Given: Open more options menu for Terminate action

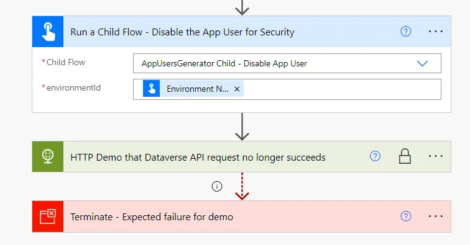Looking at the screenshot, I should pos(435,216).
